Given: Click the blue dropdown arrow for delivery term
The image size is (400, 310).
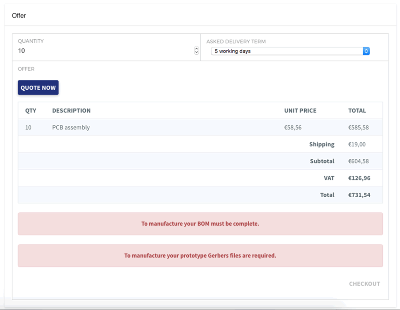Looking at the screenshot, I should [366, 51].
